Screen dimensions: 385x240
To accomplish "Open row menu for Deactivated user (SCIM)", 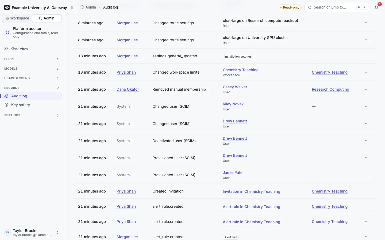I will pyautogui.click(x=367, y=141).
